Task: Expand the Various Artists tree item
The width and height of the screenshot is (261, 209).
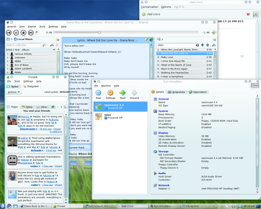Action: [x=8, y=54]
